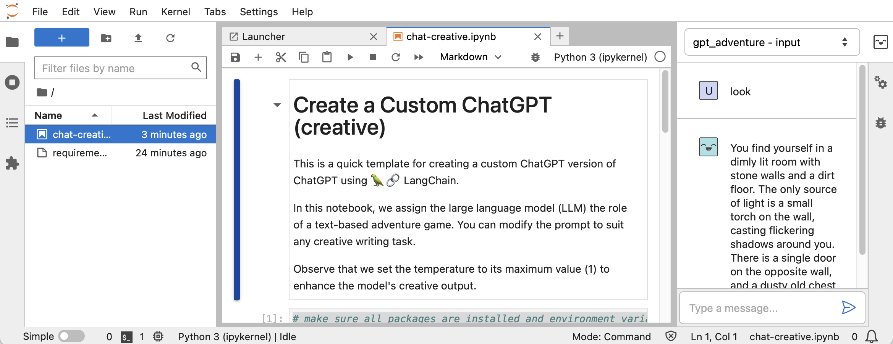Click the send message arrow icon
Viewport: 893px width, 344px height.
coord(848,307)
